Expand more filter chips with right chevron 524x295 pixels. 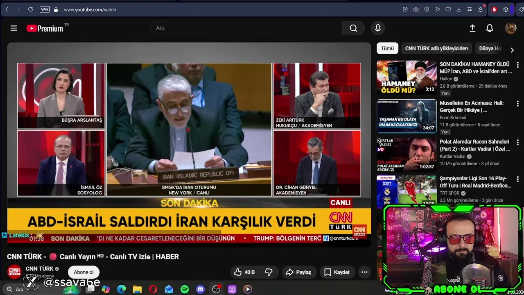pyautogui.click(x=512, y=50)
